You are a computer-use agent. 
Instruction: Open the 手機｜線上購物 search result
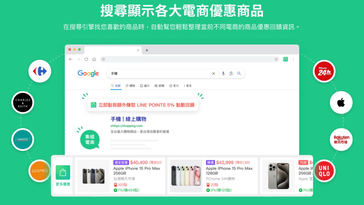coord(128,119)
